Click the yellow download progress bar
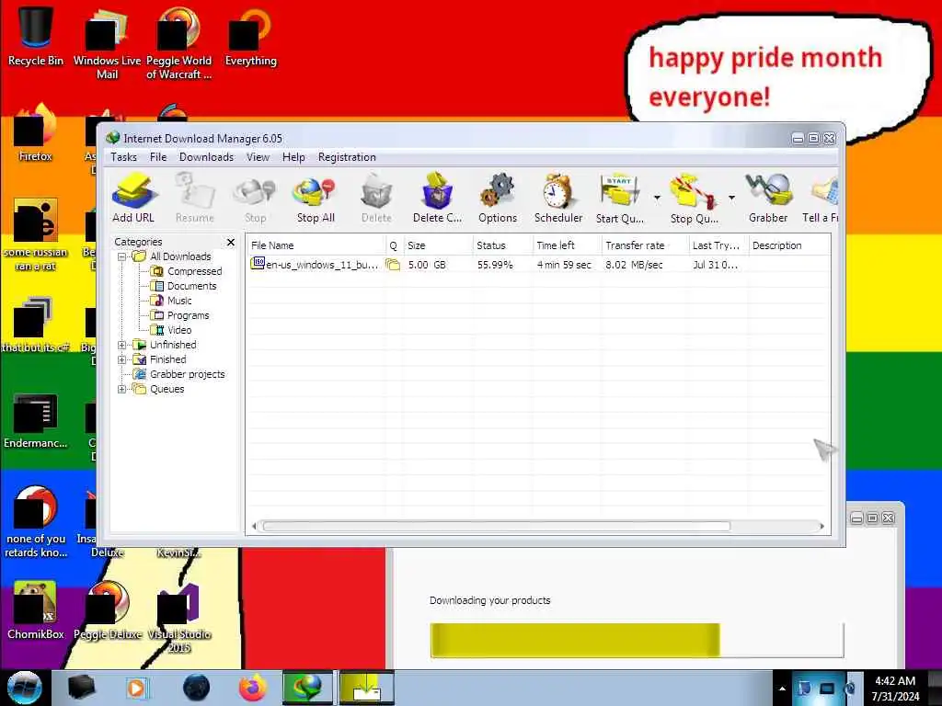The image size is (942, 706). click(575, 640)
